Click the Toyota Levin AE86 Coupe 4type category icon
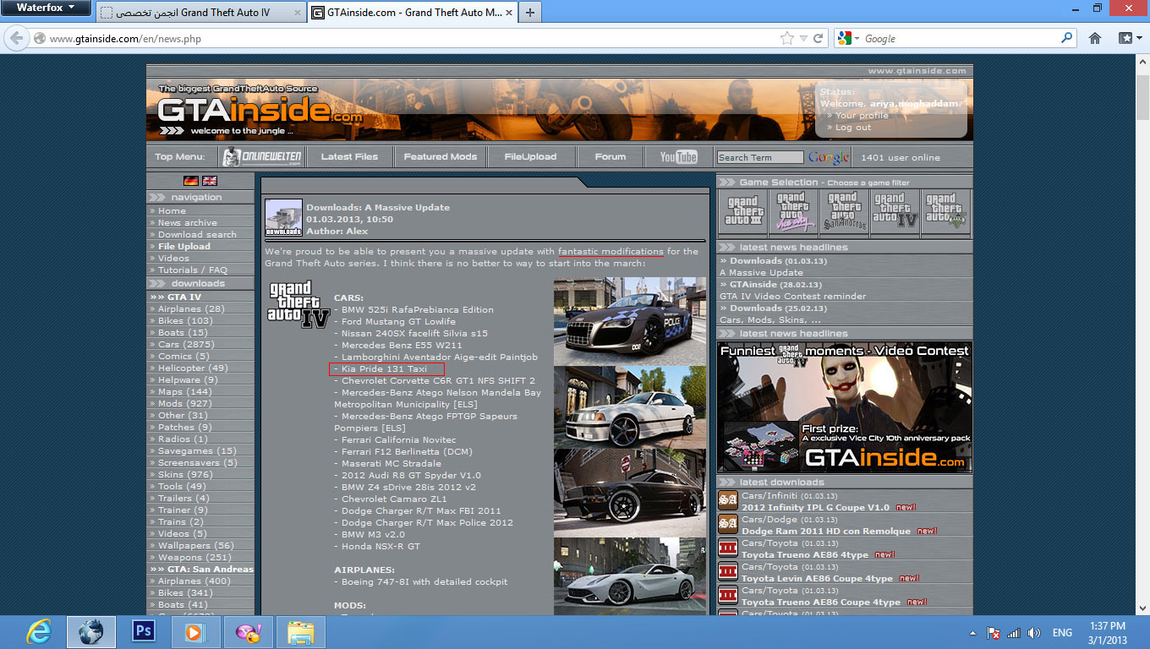 [728, 572]
